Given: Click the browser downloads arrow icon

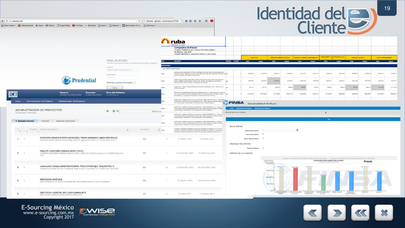Looking at the screenshot, I should click(x=195, y=21).
